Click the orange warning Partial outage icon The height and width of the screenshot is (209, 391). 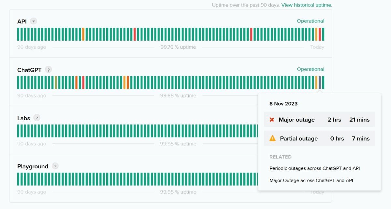(273, 138)
